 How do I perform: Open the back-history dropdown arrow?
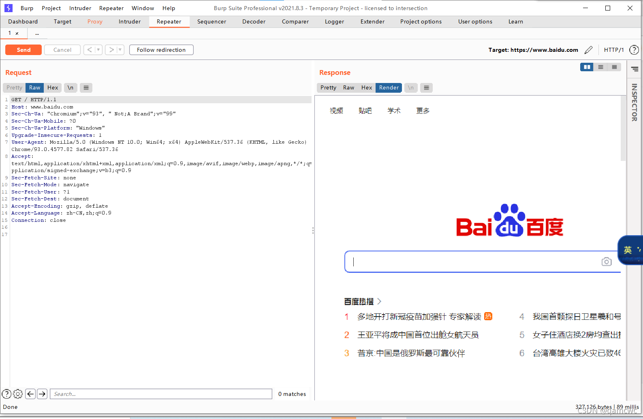(98, 50)
